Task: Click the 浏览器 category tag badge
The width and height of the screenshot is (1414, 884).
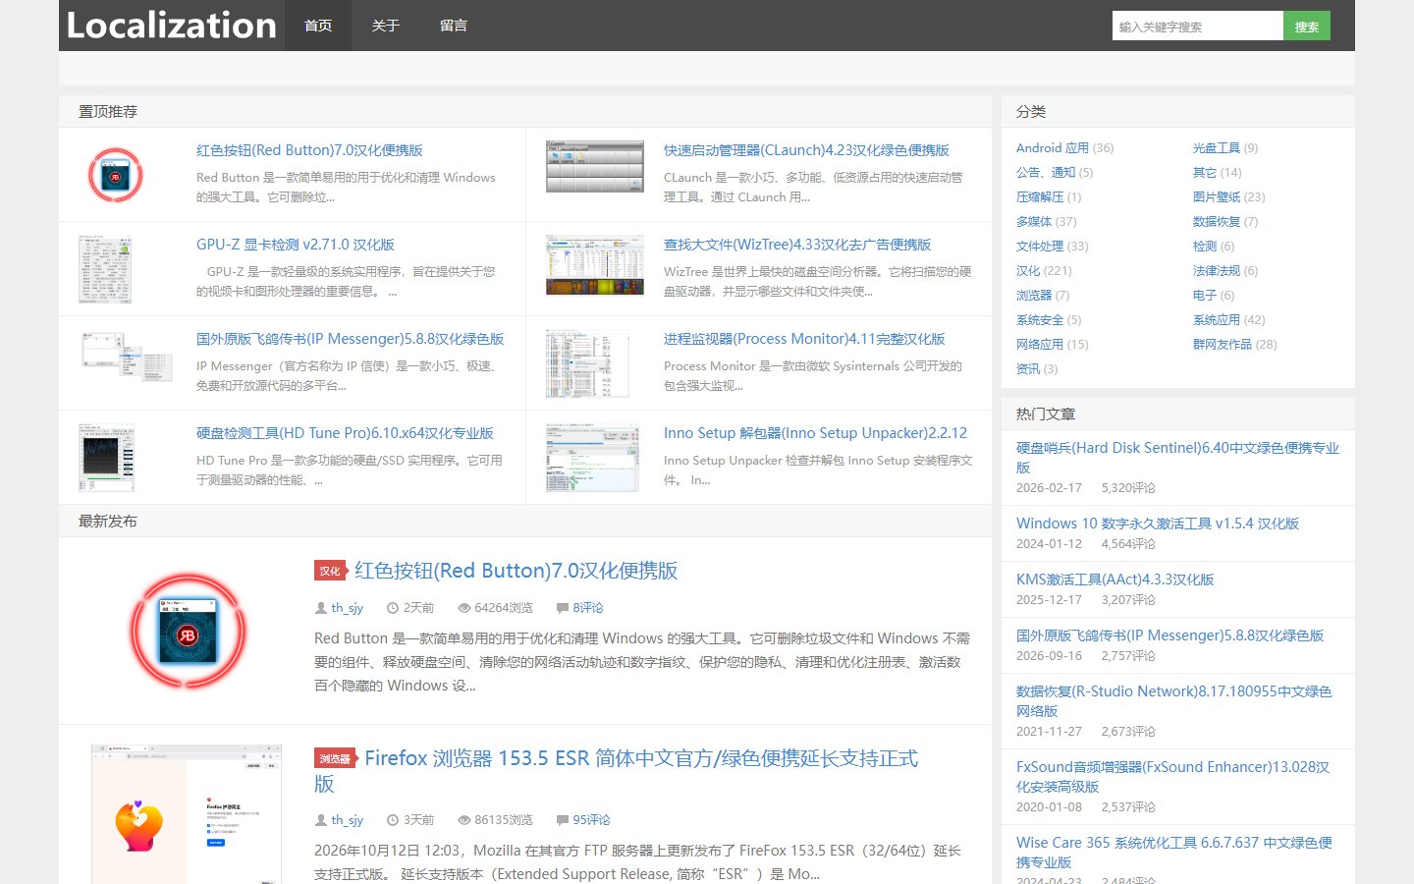Action: coord(335,758)
